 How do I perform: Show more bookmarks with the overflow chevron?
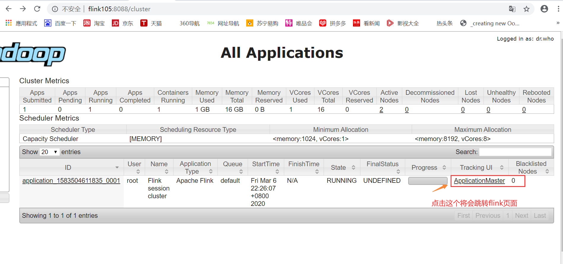click(x=558, y=23)
